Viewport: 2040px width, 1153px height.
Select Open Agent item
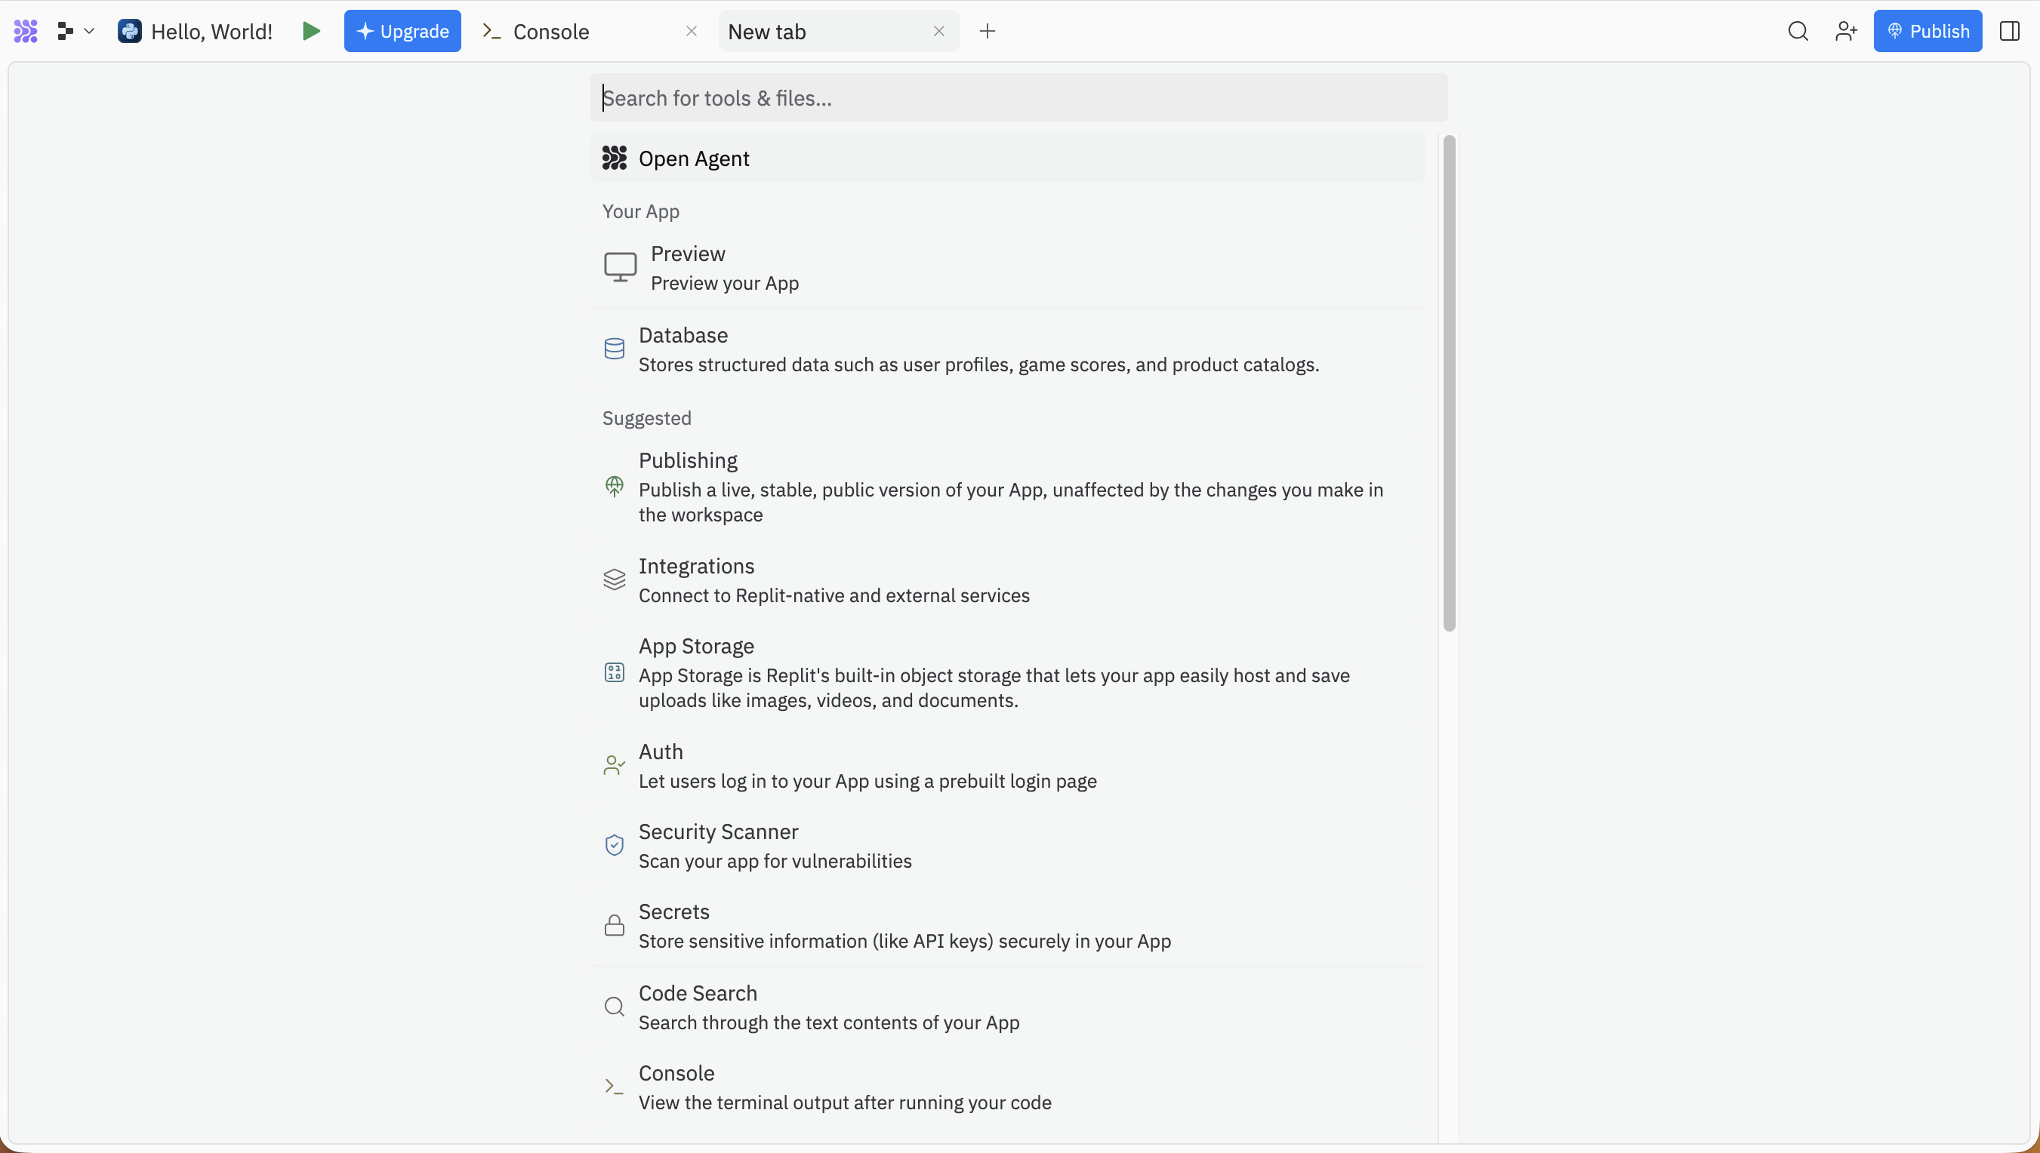tap(693, 158)
